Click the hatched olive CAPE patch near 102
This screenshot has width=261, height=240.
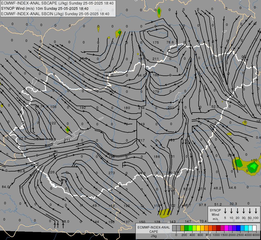pos(164,213)
